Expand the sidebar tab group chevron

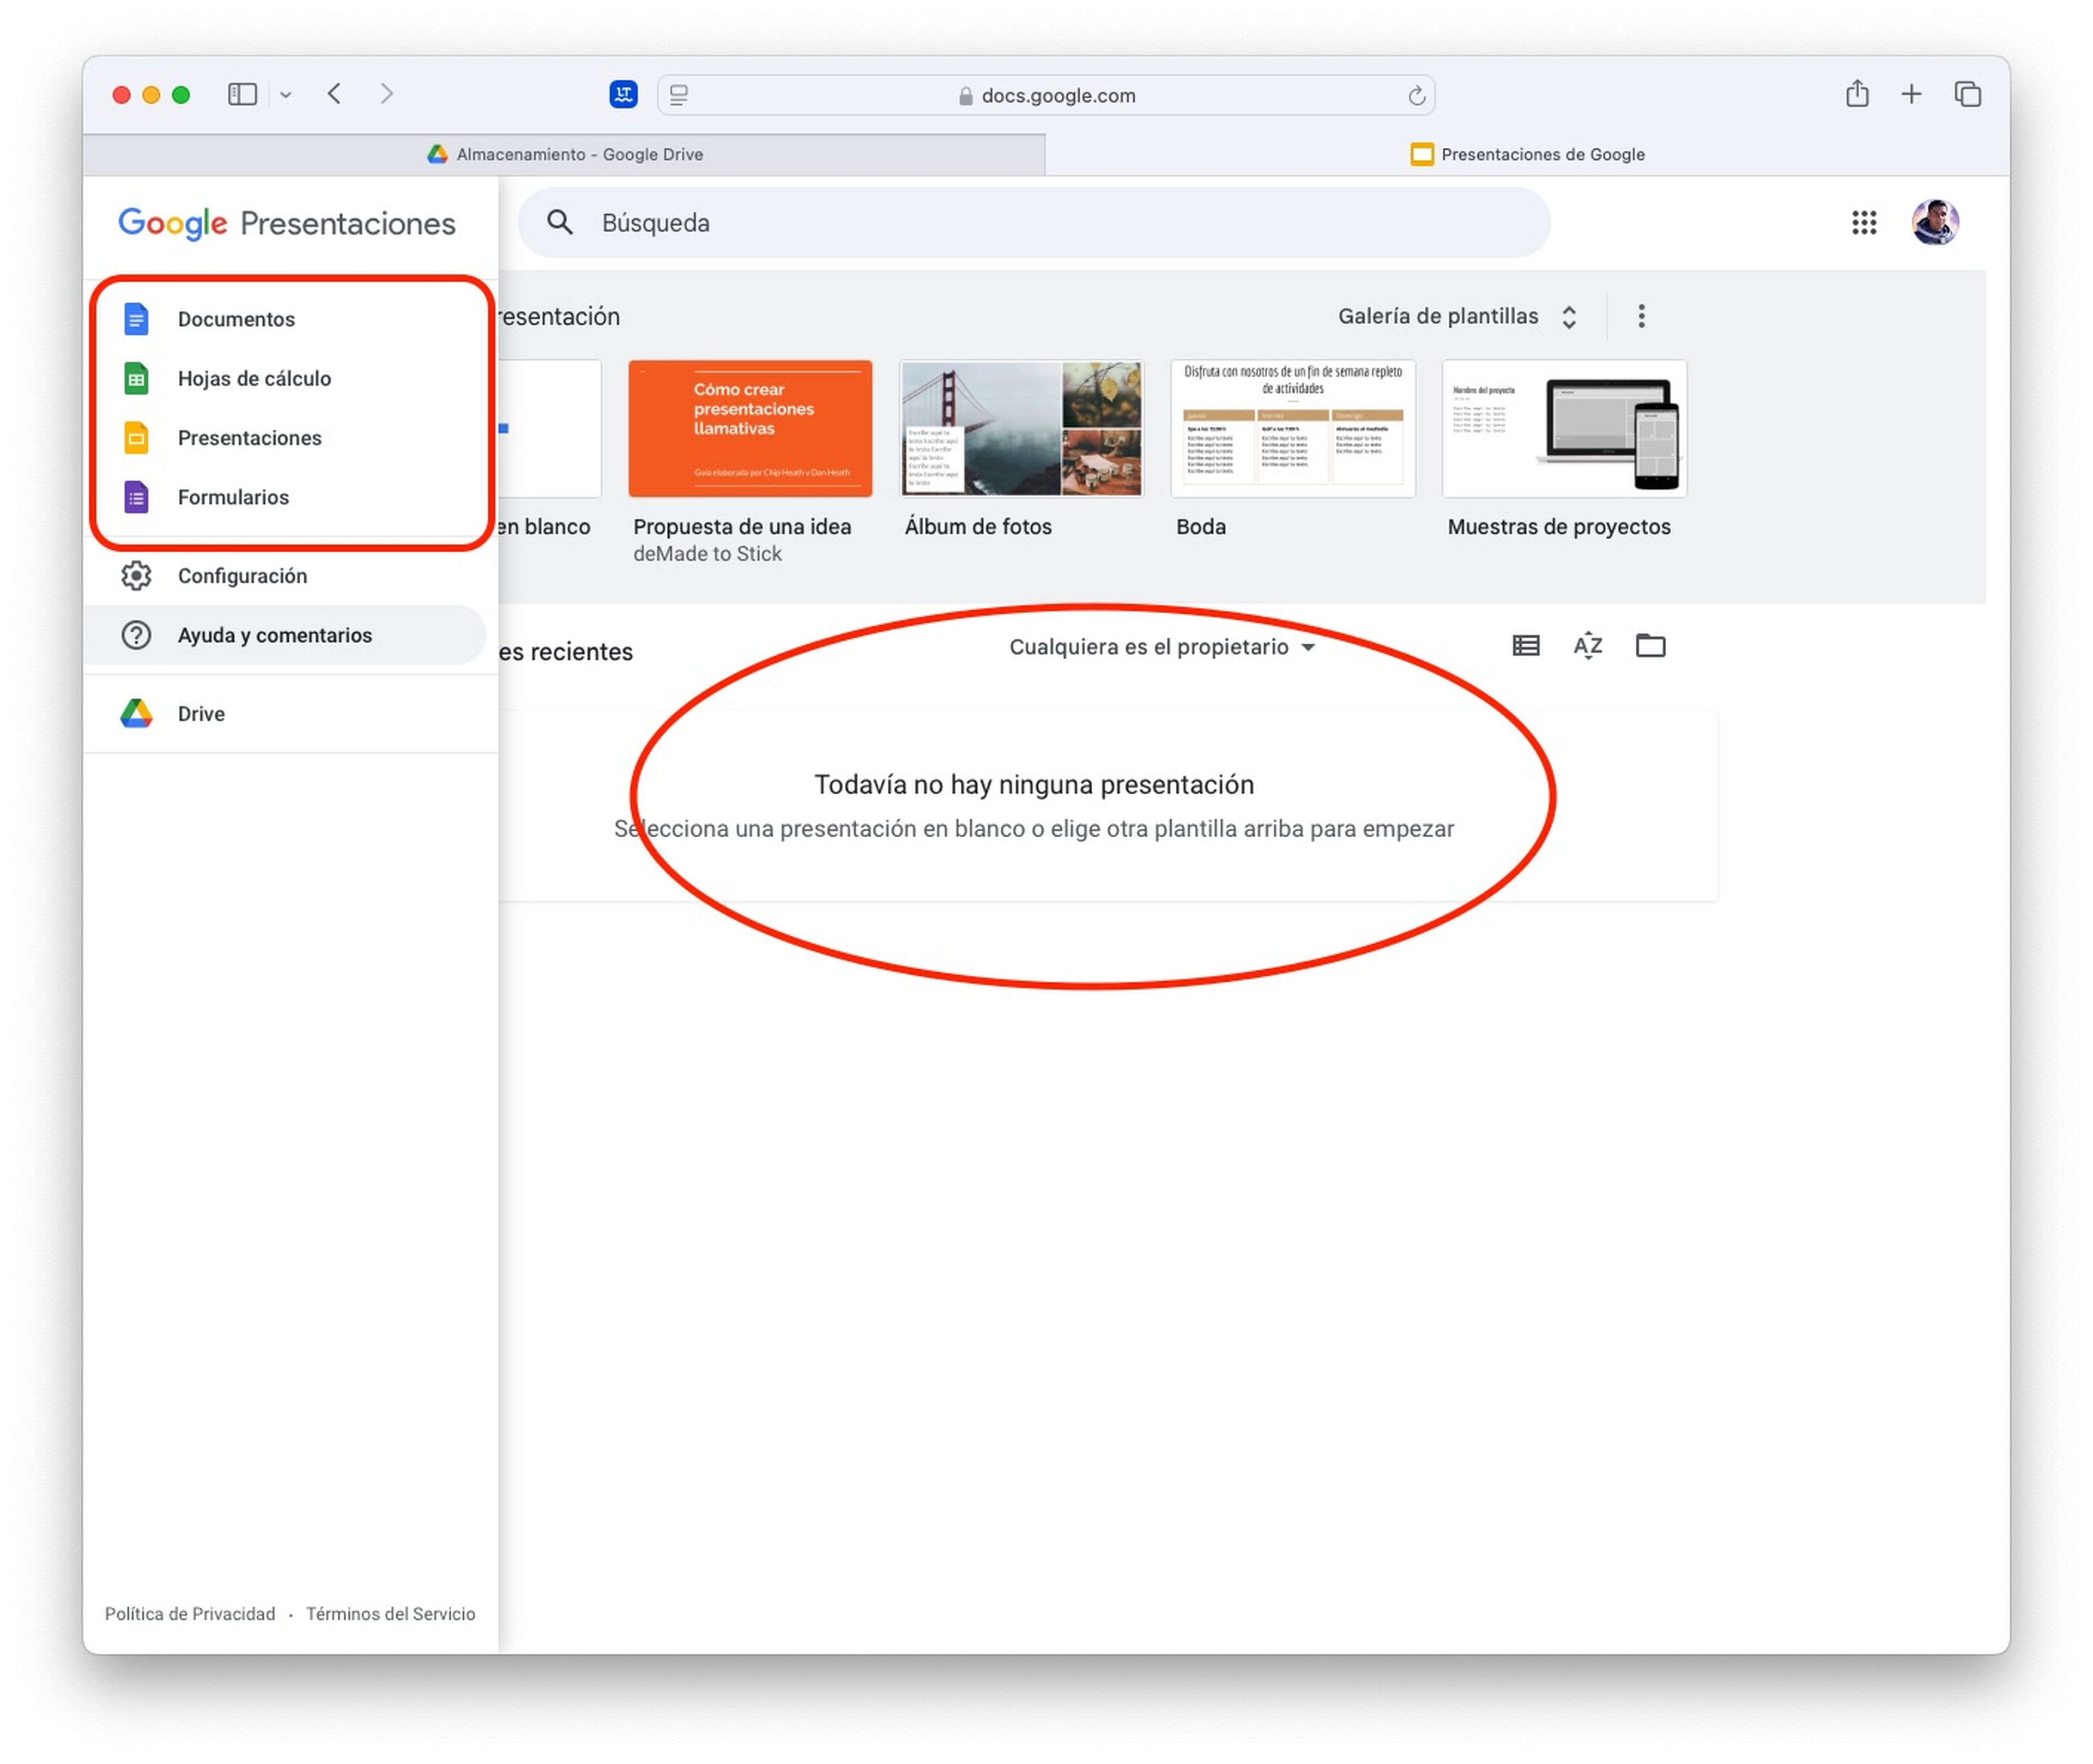[x=286, y=95]
